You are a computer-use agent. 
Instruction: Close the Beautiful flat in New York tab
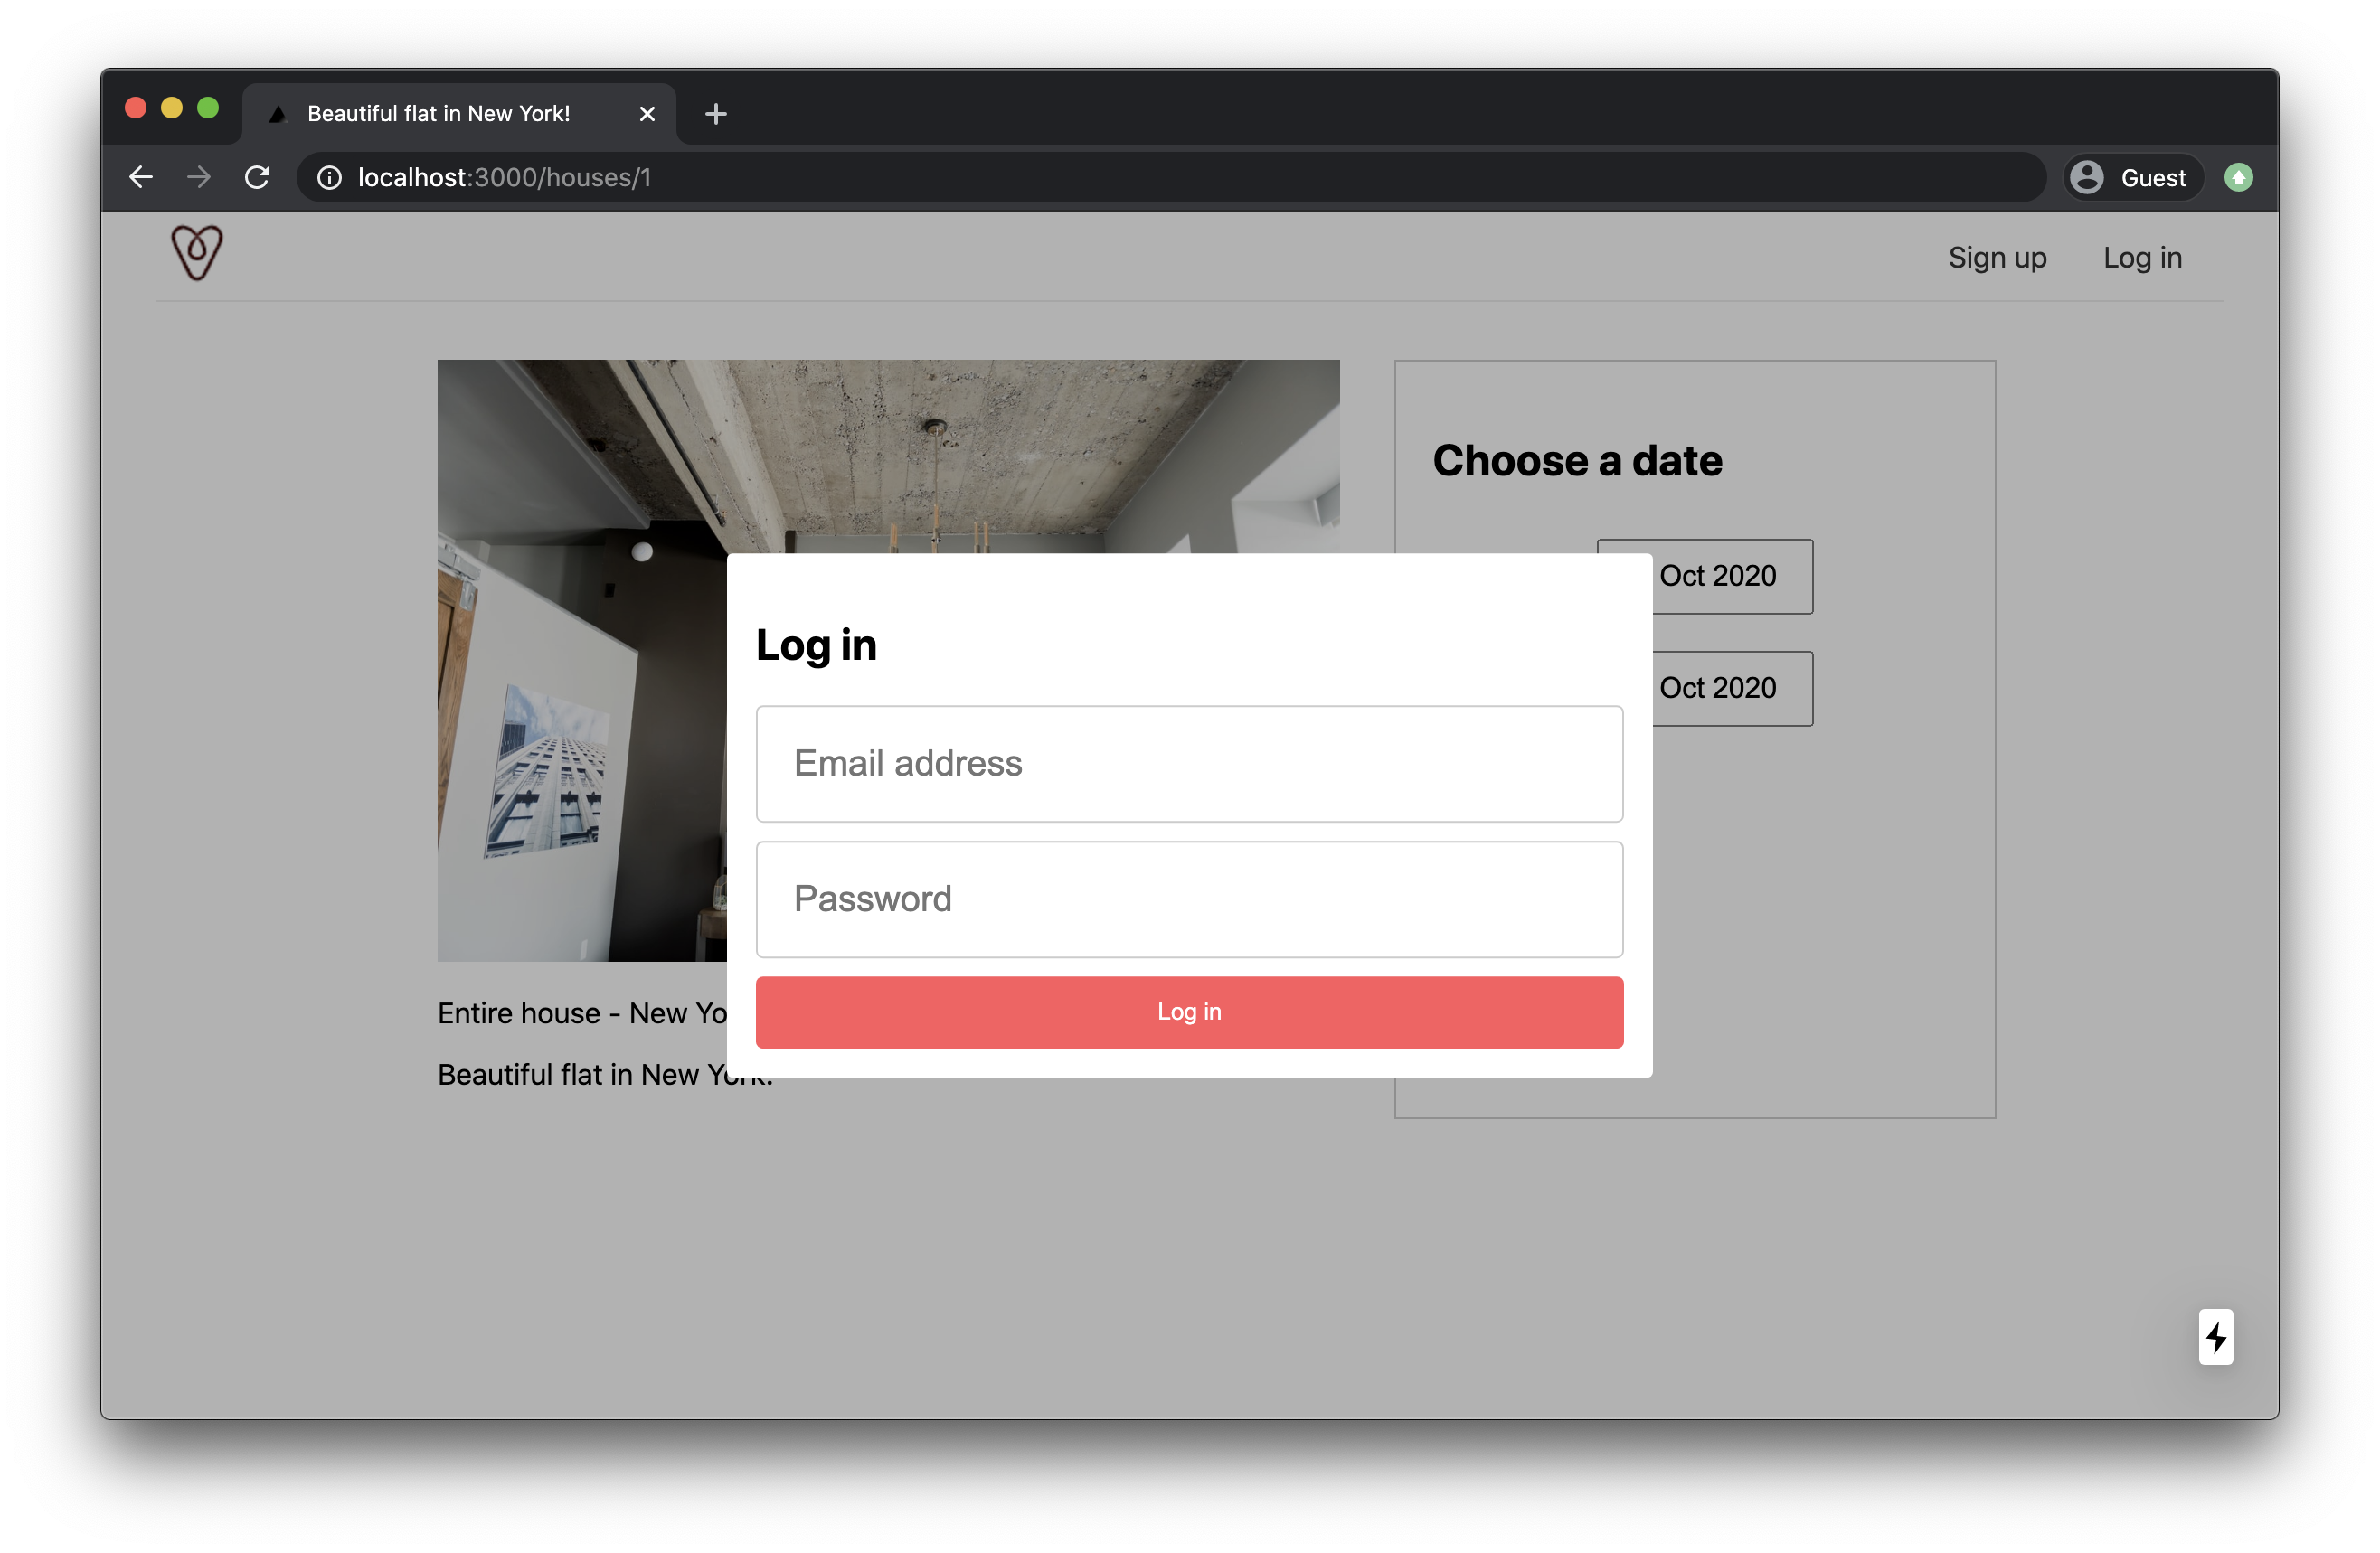(x=647, y=114)
